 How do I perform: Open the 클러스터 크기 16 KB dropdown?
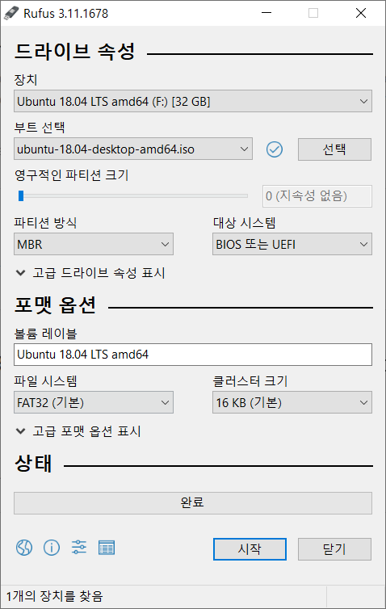(x=292, y=402)
